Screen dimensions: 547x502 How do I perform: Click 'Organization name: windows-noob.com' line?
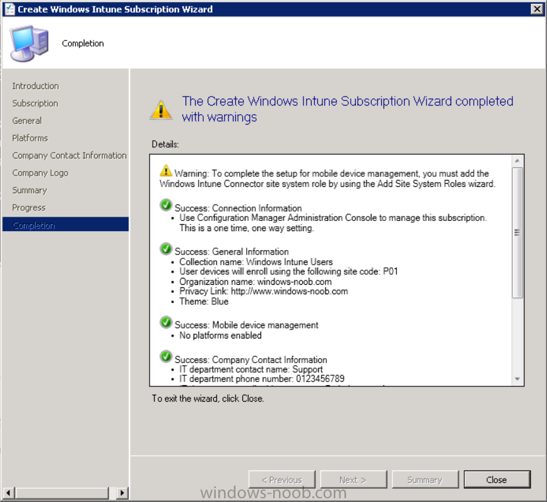point(256,282)
